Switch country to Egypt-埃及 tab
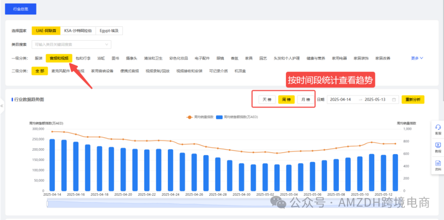 click(109, 31)
